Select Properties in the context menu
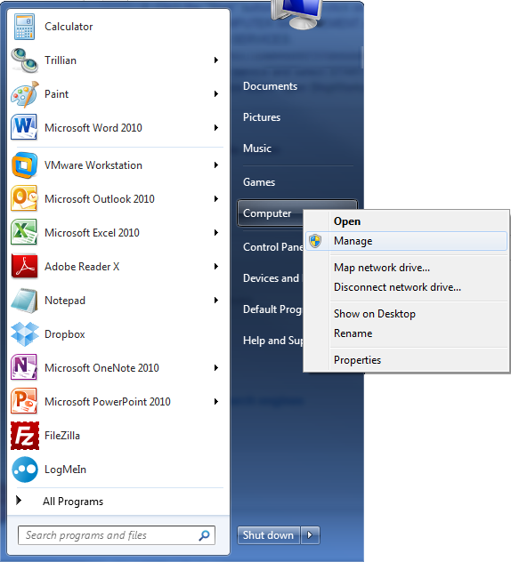511x562 pixels. (406, 360)
